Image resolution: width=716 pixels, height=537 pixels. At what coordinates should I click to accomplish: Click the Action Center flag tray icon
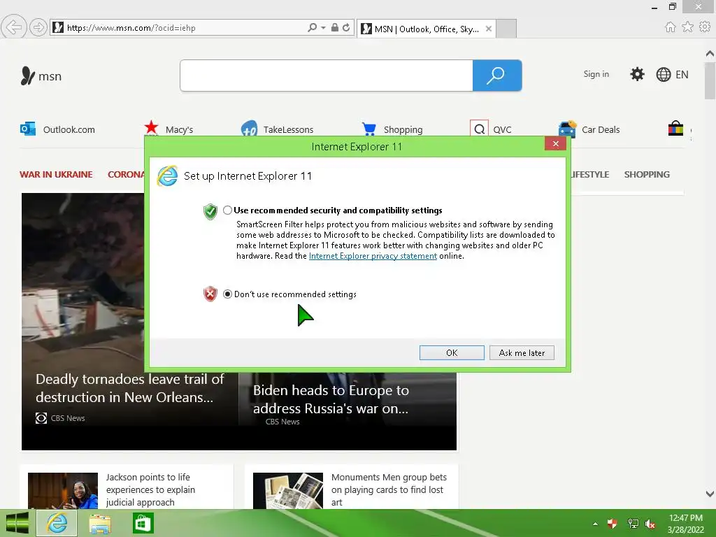pyautogui.click(x=612, y=523)
